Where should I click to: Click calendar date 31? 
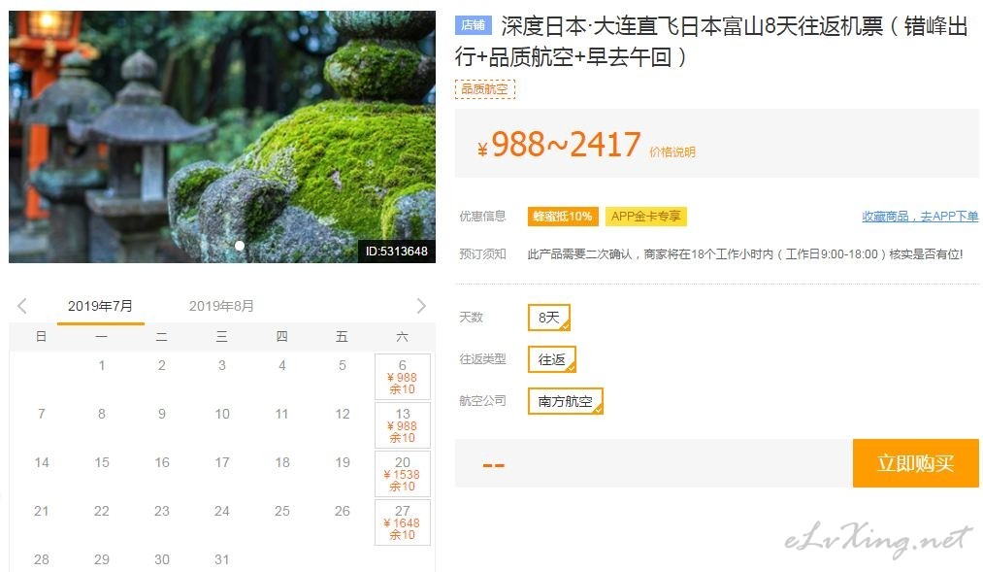point(222,559)
